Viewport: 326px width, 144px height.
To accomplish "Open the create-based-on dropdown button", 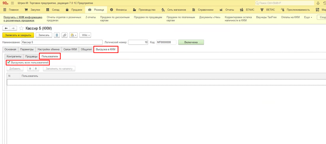I will (73, 35).
